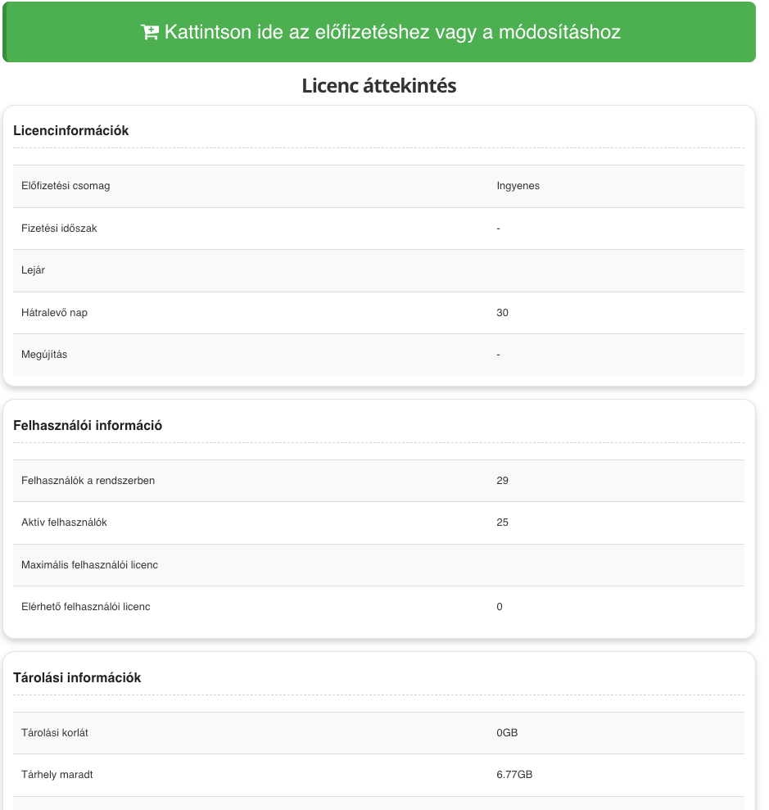769x810 pixels.
Task: Select the Tárhely maradt 6.77GB value
Action: (514, 775)
